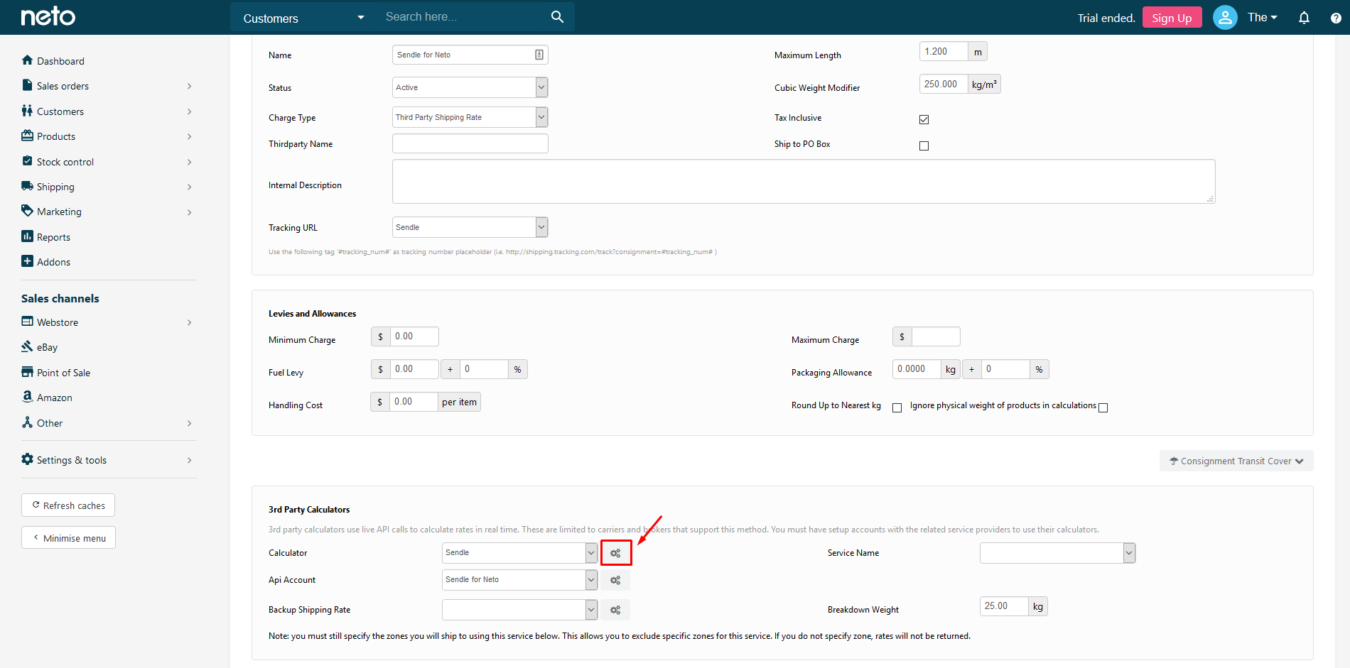This screenshot has height=668, width=1350.
Task: Click the Minimise menu button
Action: click(68, 538)
